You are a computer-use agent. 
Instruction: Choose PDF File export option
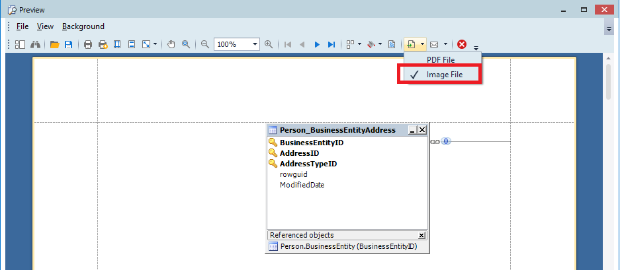(x=440, y=60)
